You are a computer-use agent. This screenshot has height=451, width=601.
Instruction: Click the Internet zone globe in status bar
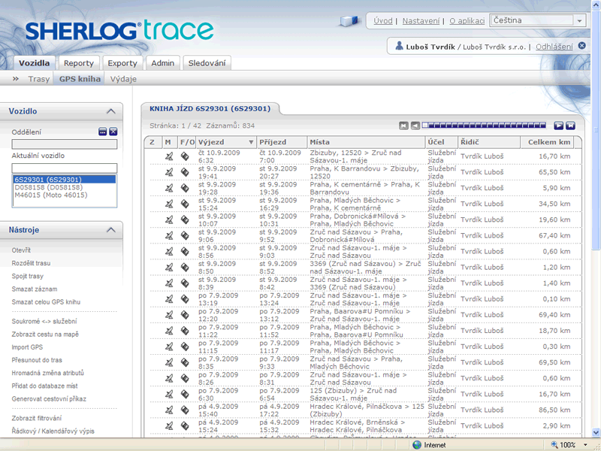click(x=417, y=445)
